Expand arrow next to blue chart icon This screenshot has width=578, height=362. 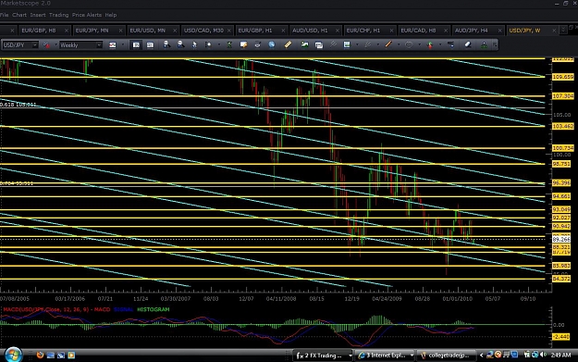click(357, 45)
